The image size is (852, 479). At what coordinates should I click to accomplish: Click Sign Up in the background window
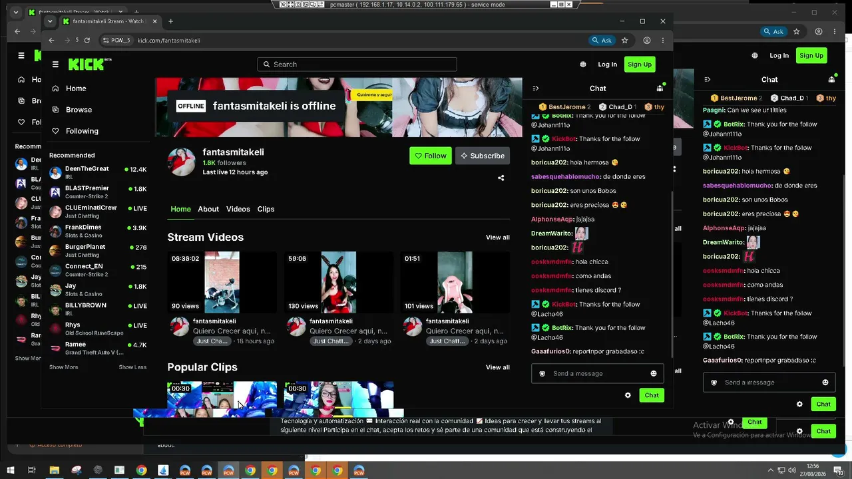click(811, 56)
